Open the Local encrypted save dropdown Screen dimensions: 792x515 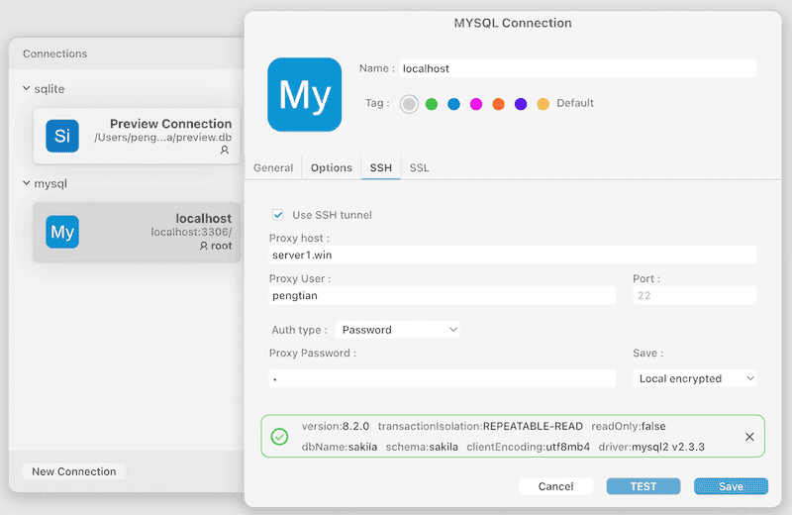click(x=695, y=378)
